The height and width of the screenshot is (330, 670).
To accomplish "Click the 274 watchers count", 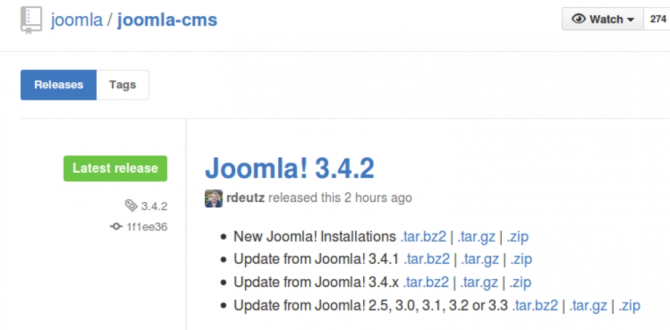I will pos(657,19).
